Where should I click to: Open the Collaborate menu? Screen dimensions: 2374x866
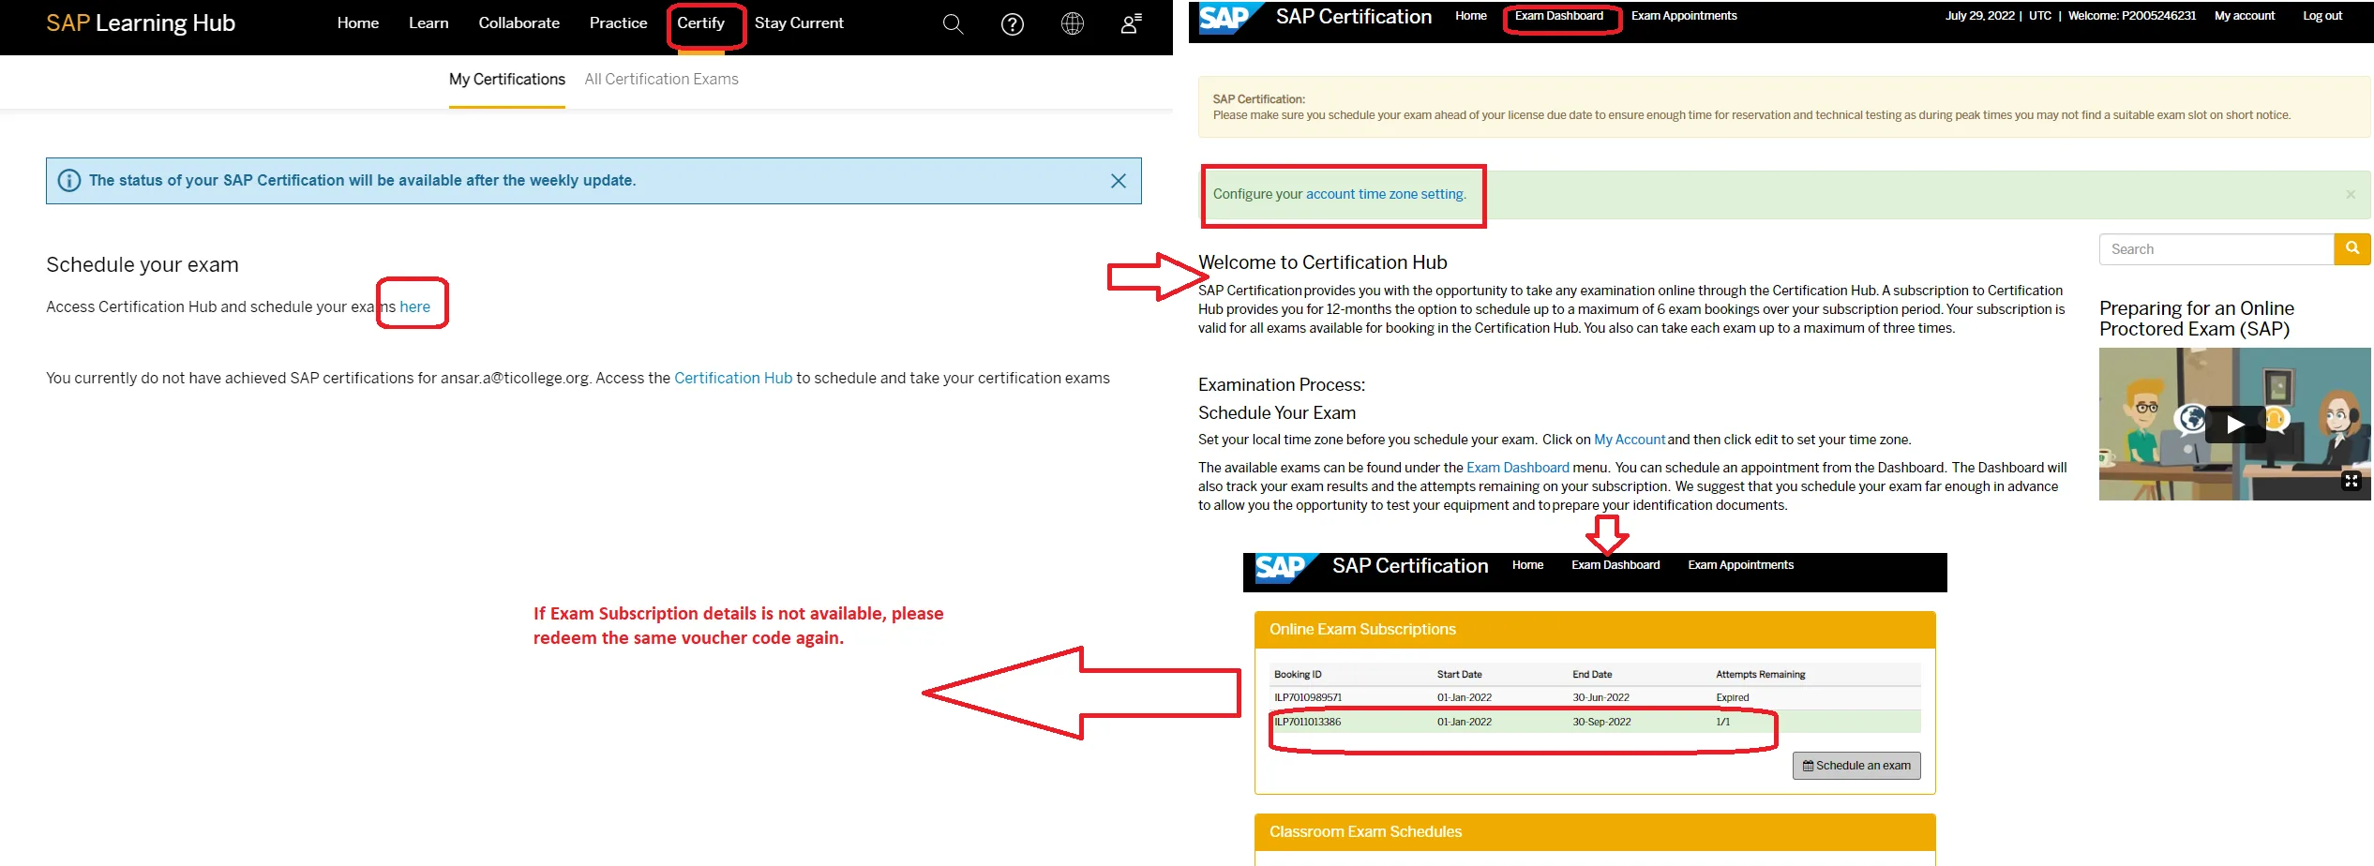pyautogui.click(x=518, y=22)
